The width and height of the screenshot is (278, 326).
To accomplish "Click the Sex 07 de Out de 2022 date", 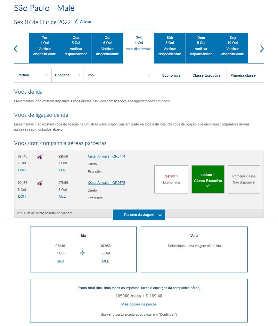I will coord(42,22).
